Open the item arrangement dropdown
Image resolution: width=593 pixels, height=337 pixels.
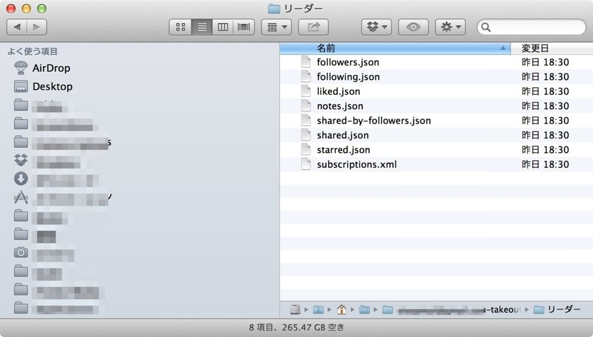pos(276,27)
